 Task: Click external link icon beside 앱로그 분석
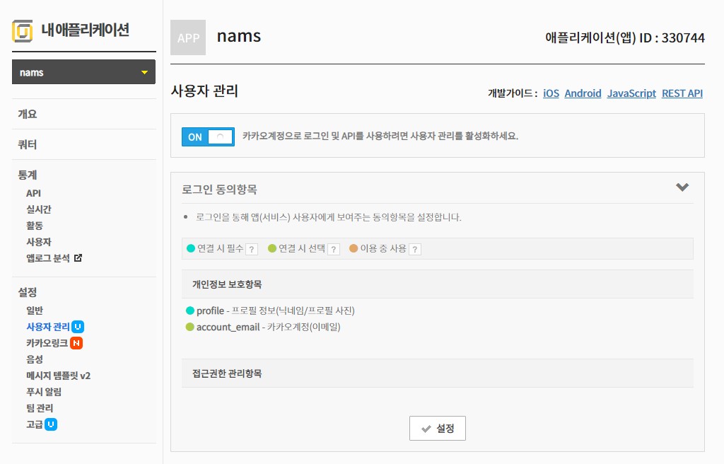[x=78, y=258]
